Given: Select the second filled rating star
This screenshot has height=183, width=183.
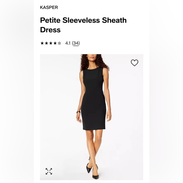Looking at the screenshot, I should 46,43.
